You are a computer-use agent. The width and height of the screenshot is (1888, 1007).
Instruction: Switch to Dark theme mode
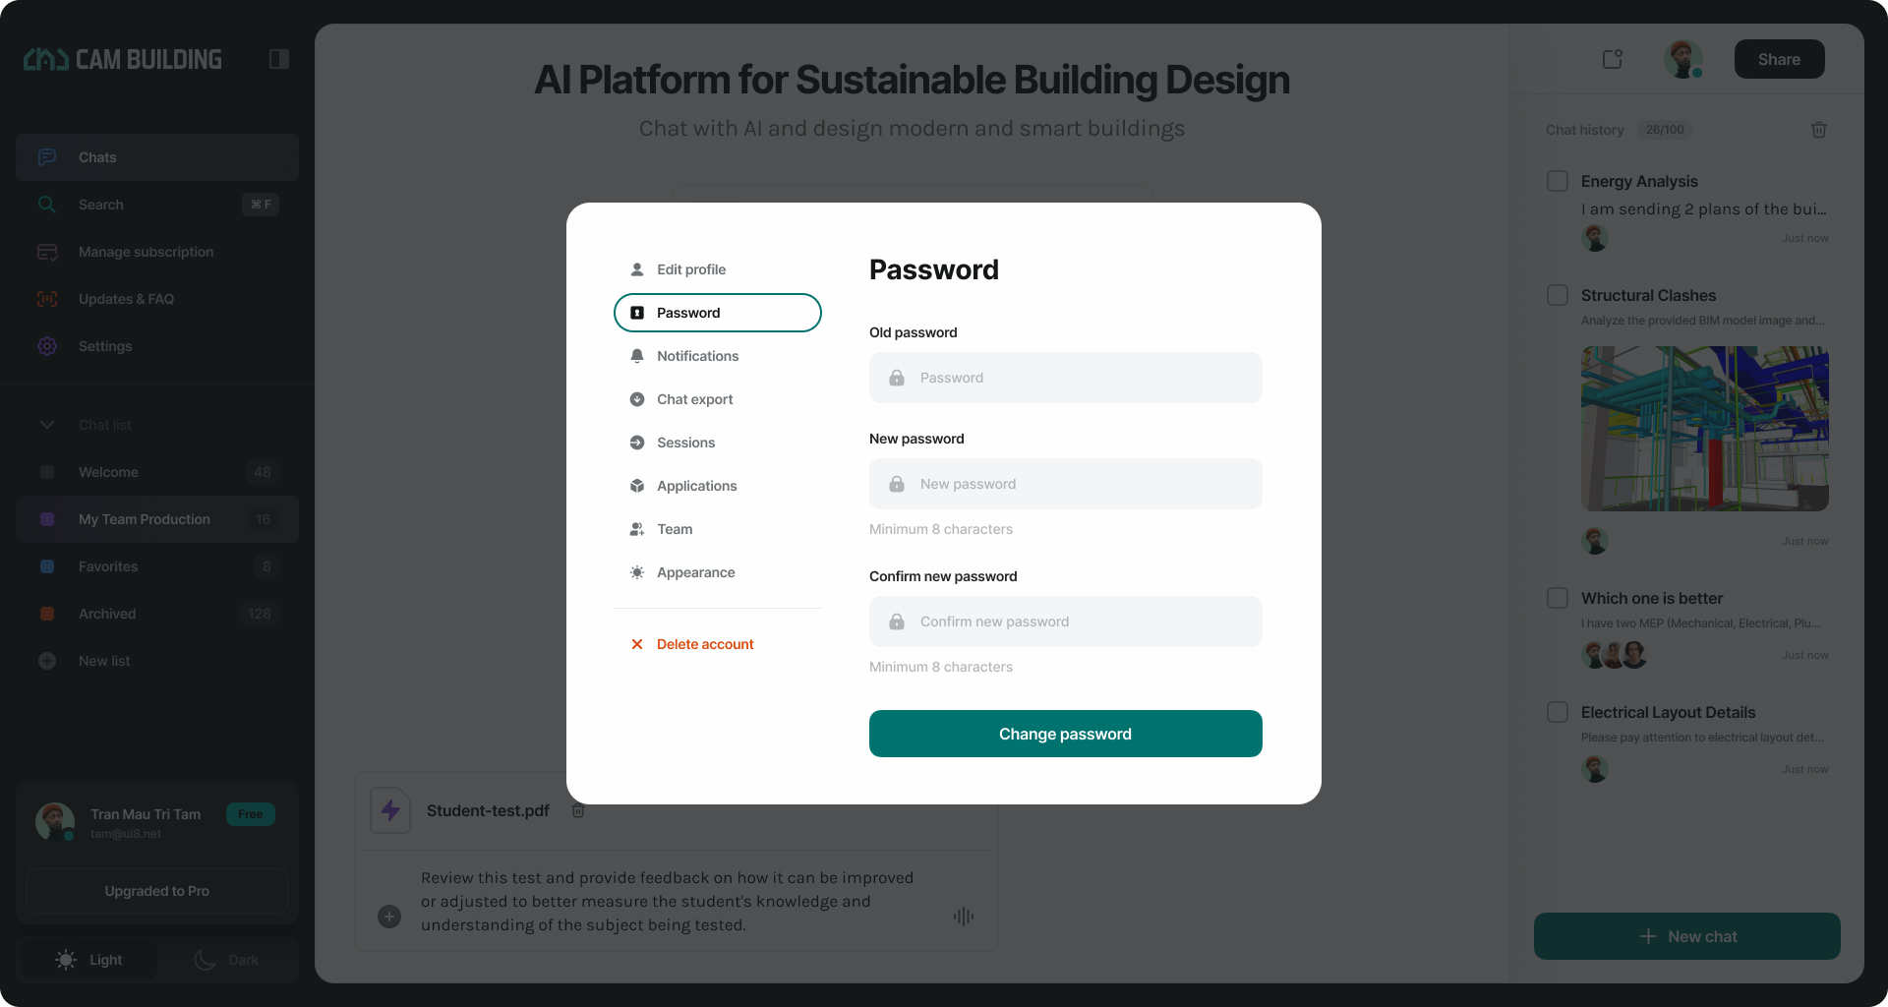point(227,960)
